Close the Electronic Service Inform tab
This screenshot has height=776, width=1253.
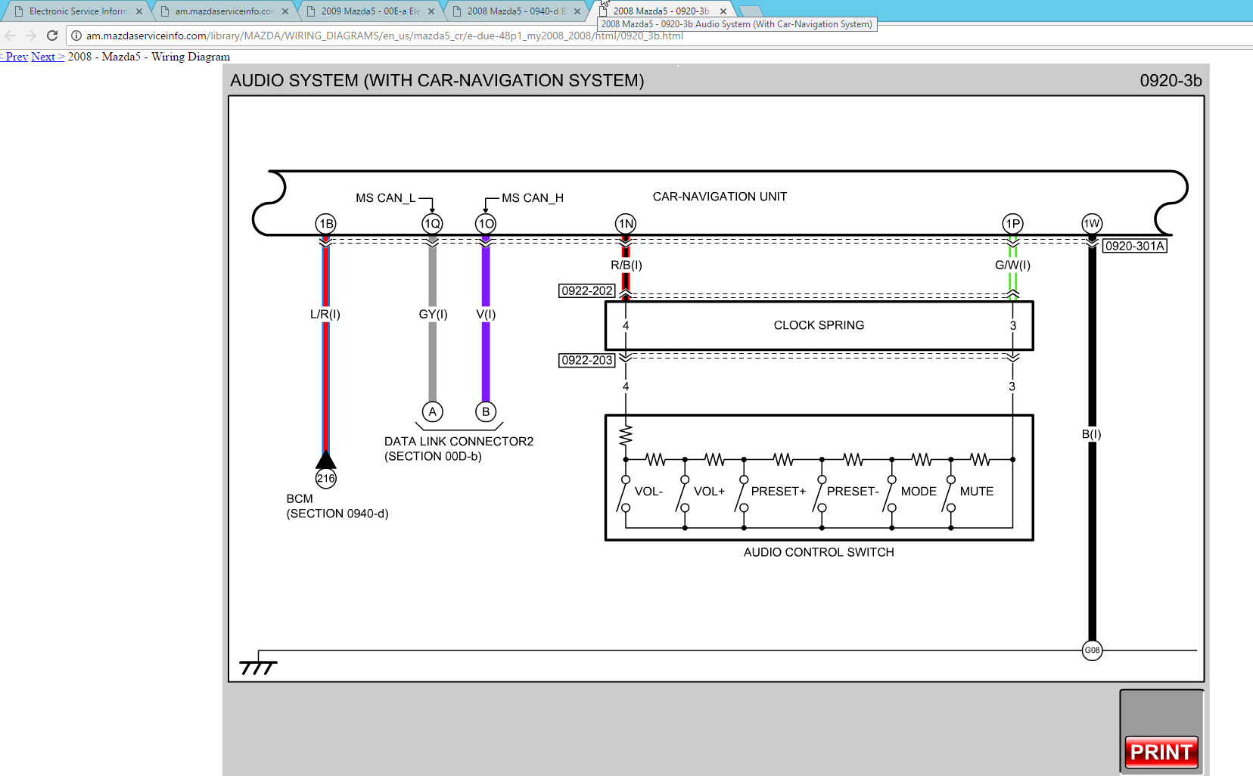[139, 11]
